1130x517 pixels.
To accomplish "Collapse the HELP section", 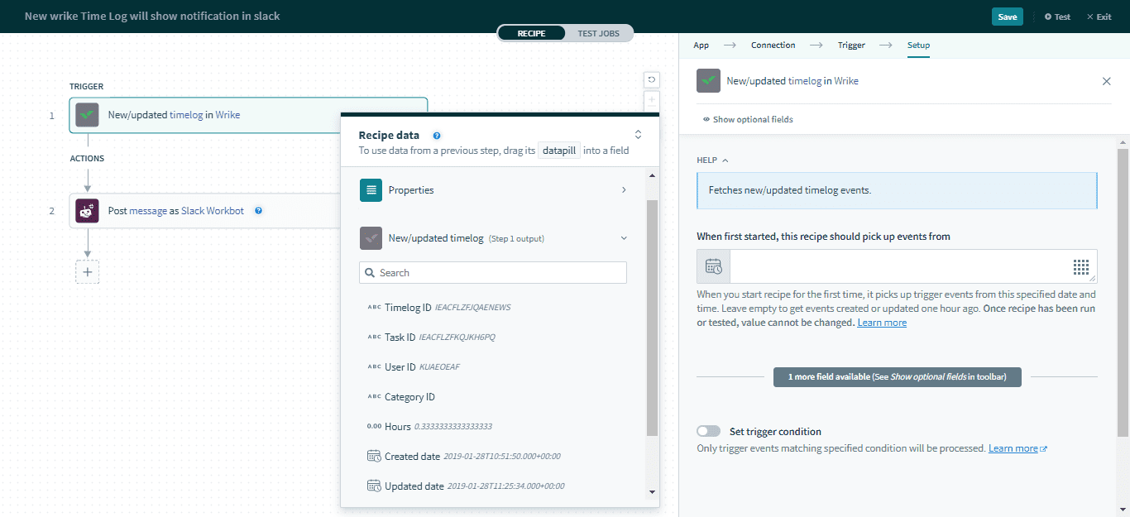I will [712, 160].
